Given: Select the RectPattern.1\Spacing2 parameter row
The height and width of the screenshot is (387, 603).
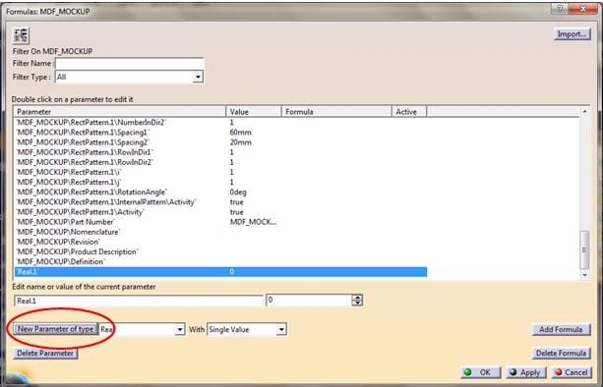Looking at the screenshot, I should pos(220,142).
